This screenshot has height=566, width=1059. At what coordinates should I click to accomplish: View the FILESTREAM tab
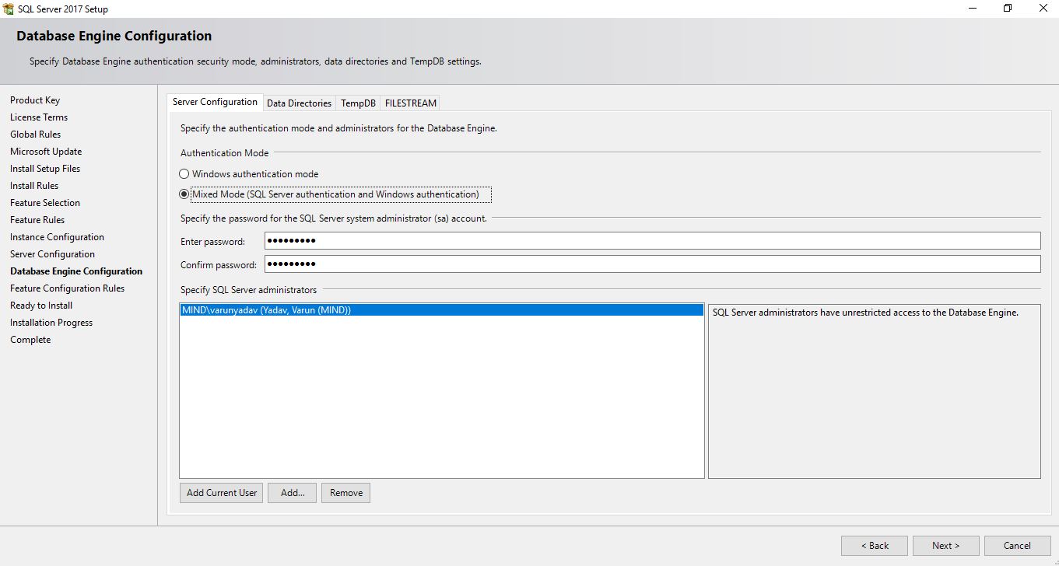pyautogui.click(x=410, y=102)
